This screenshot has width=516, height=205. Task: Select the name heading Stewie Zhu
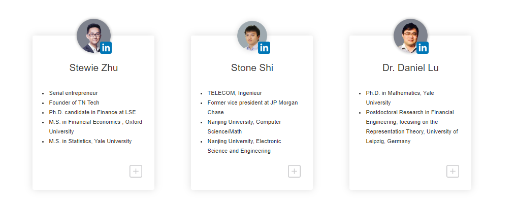coord(93,68)
